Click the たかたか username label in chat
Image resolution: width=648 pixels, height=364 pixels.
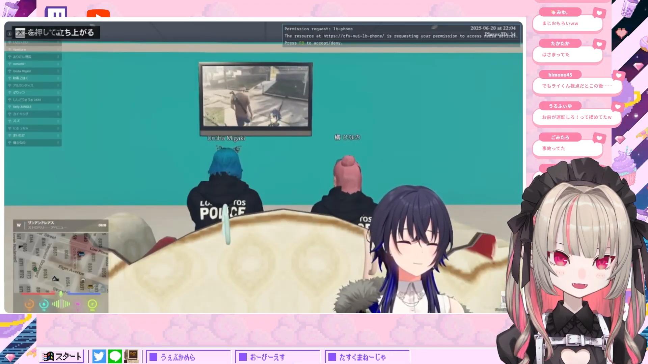pyautogui.click(x=560, y=43)
